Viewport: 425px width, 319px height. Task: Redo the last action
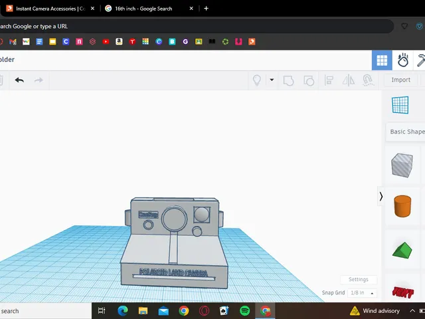39,80
